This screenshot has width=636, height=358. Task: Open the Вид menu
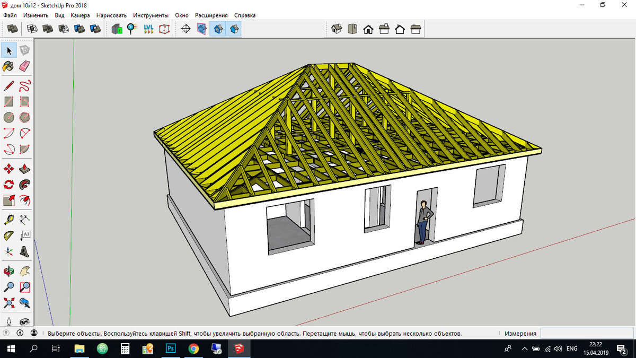click(x=60, y=15)
